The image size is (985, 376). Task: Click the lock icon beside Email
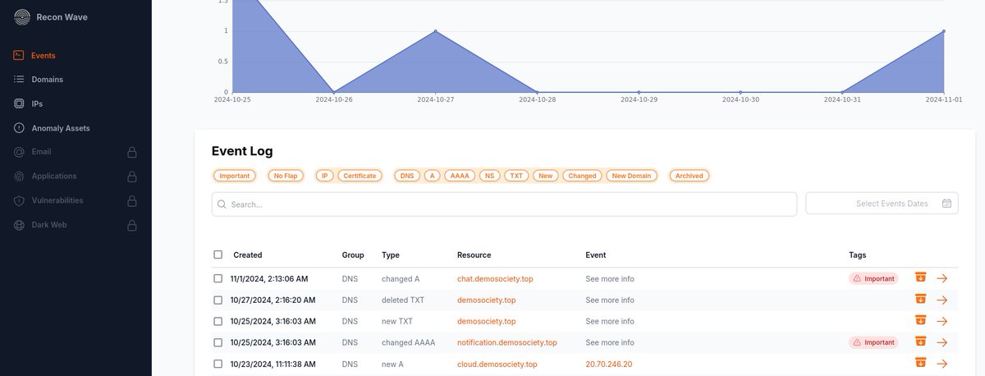[x=131, y=152]
